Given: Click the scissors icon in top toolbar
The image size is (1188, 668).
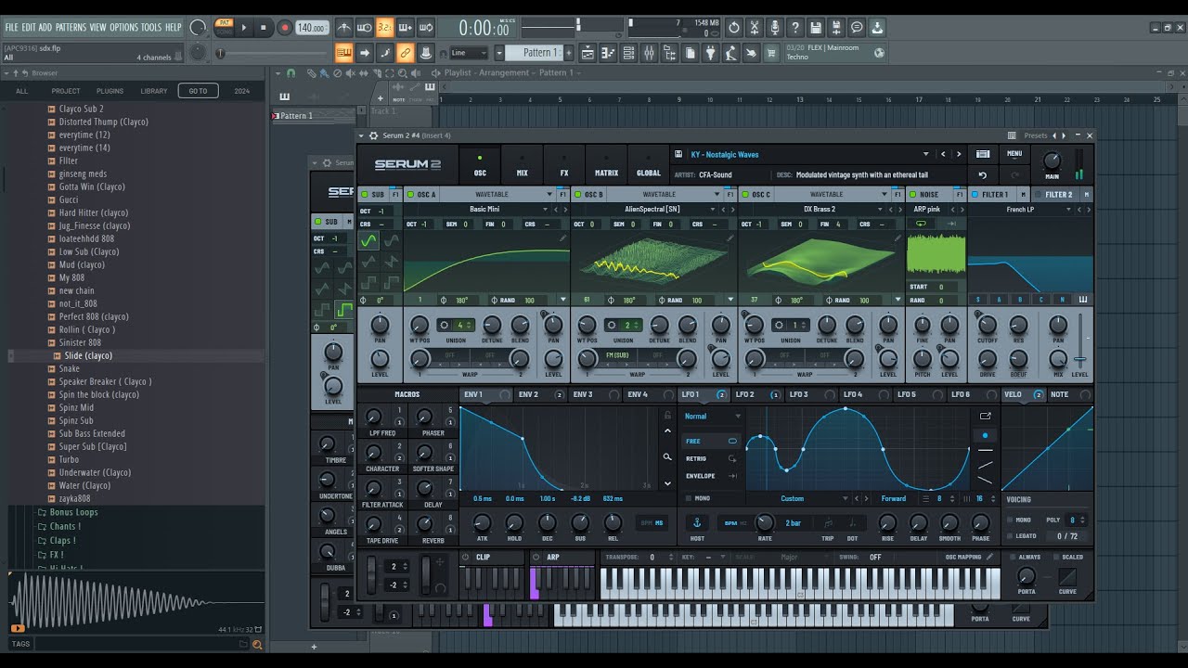Looking at the screenshot, I should pyautogui.click(x=755, y=28).
